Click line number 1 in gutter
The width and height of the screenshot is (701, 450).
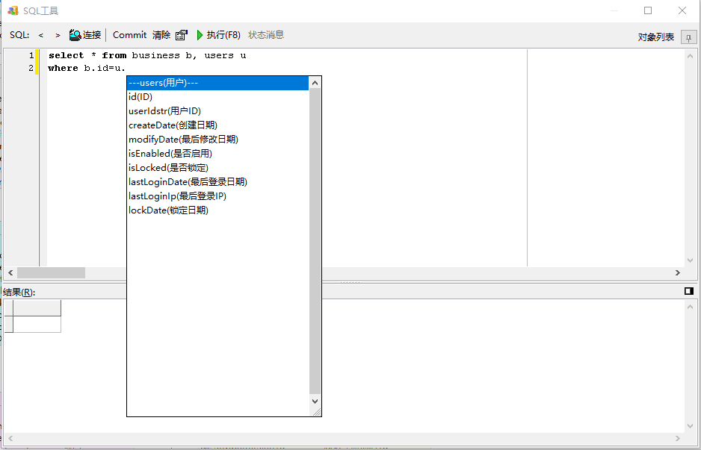(x=31, y=55)
